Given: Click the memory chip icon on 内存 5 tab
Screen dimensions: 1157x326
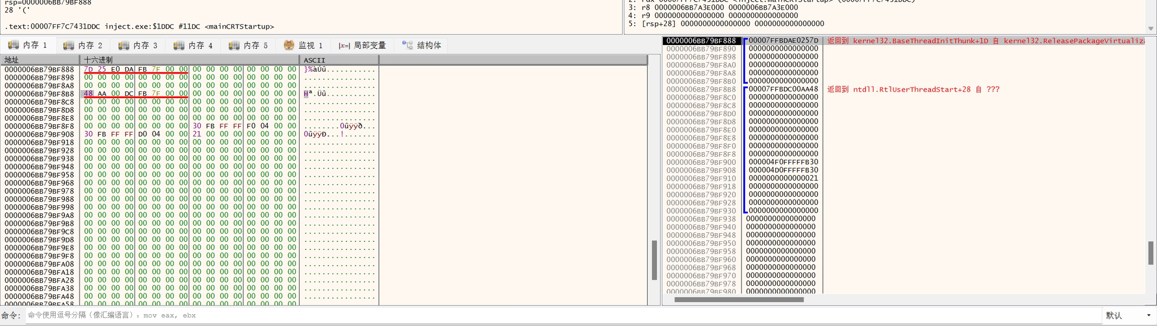Looking at the screenshot, I should coord(234,46).
